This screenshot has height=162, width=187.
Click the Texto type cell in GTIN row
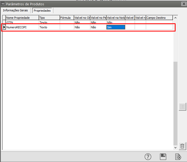point(49,22)
